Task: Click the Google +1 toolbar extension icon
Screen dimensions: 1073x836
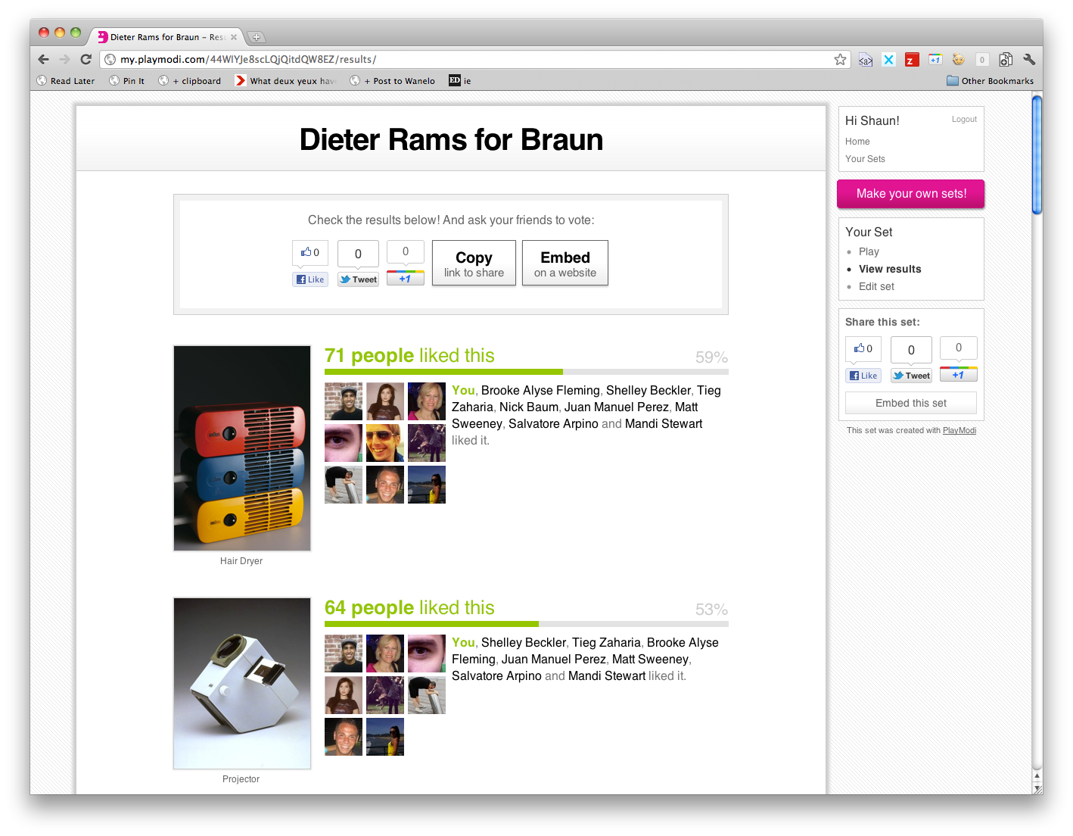Action: (935, 59)
